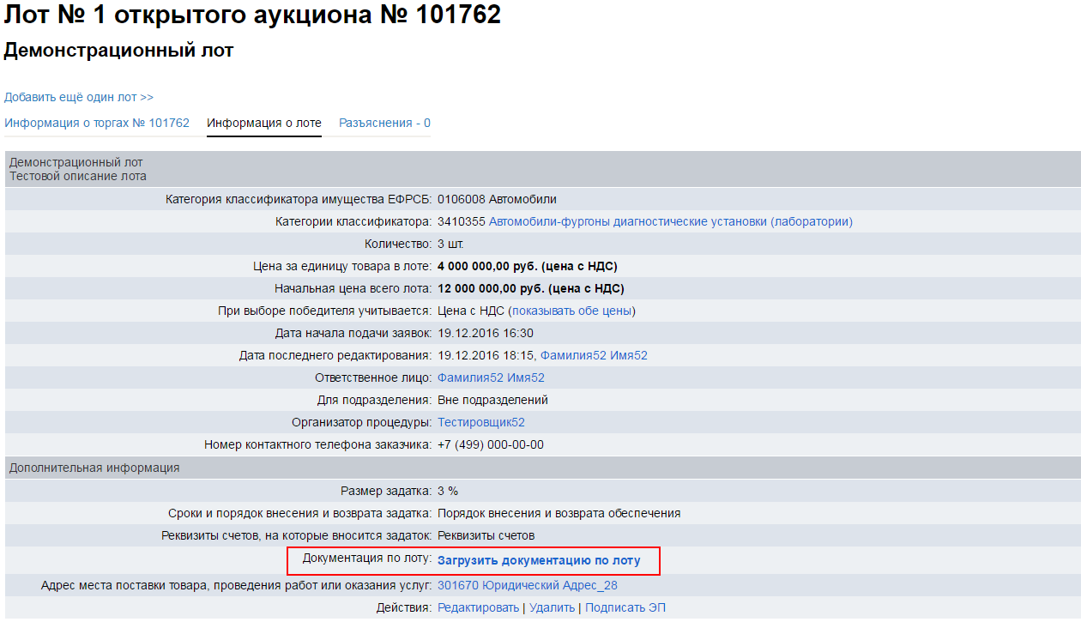Open classifier link "Автомобили-фургоны диагностические установки"

coord(670,221)
